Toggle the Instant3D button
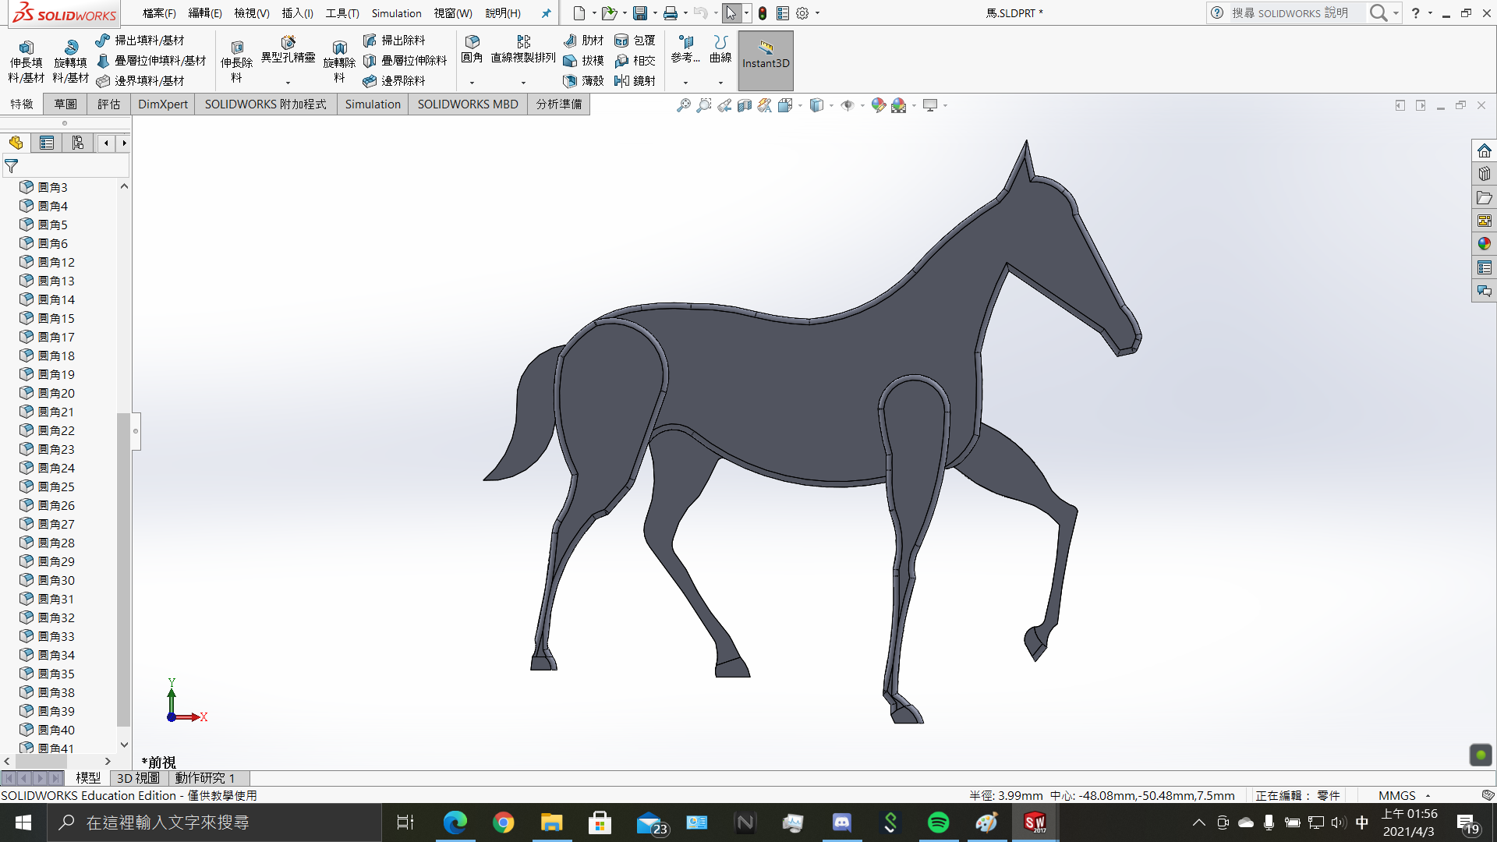 [x=766, y=61]
